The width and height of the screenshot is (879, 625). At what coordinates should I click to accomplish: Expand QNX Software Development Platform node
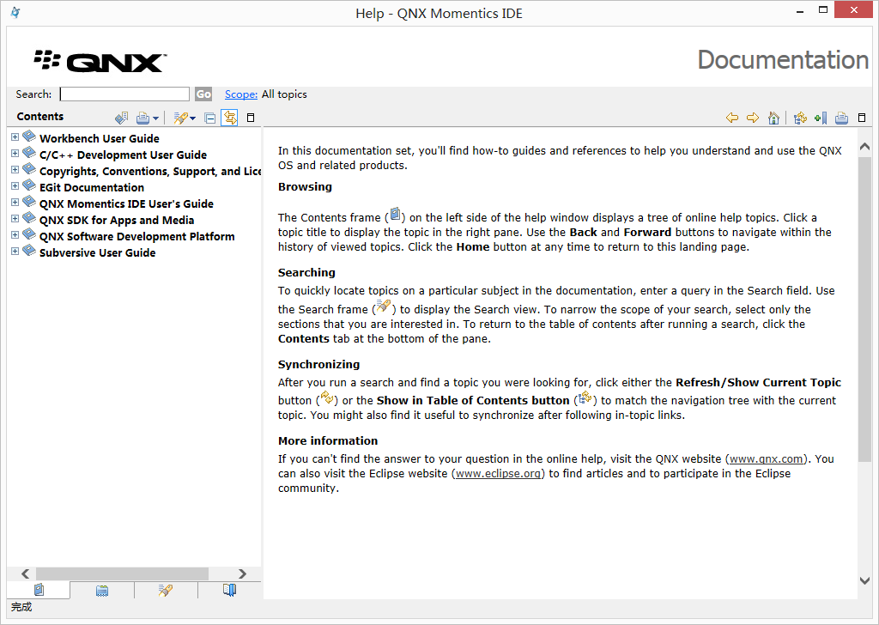click(15, 234)
